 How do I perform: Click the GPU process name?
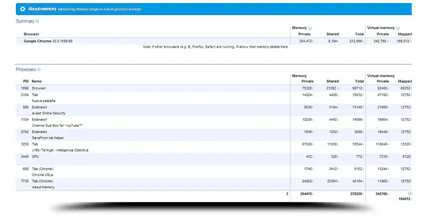click(x=35, y=156)
